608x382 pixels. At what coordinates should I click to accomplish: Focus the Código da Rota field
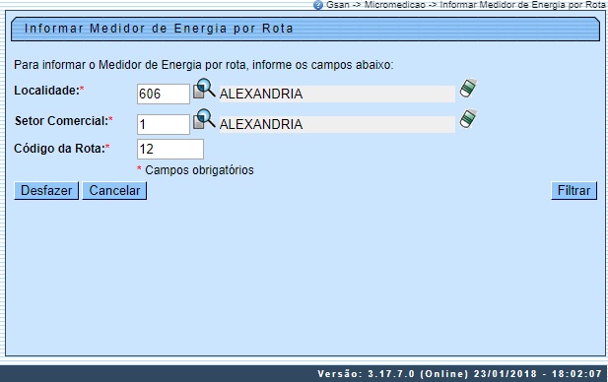coord(170,150)
